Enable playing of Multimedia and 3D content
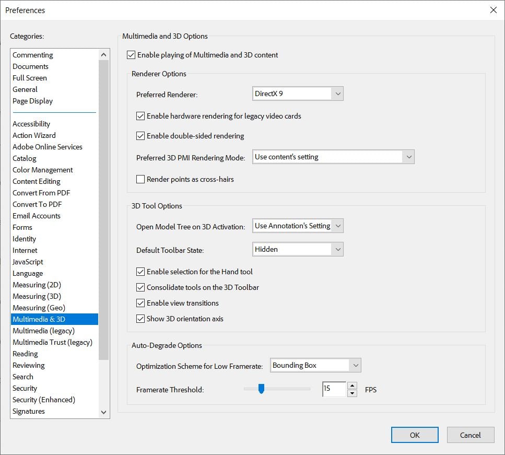Image resolution: width=505 pixels, height=455 pixels. [131, 55]
